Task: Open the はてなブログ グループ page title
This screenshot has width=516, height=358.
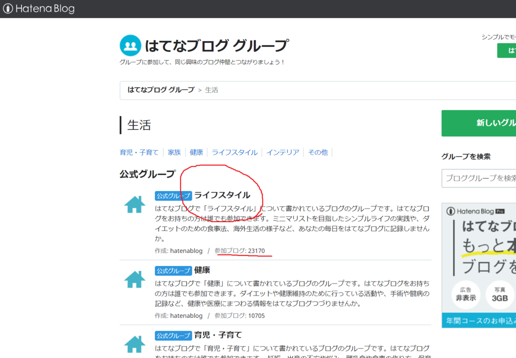Action: 217,45
